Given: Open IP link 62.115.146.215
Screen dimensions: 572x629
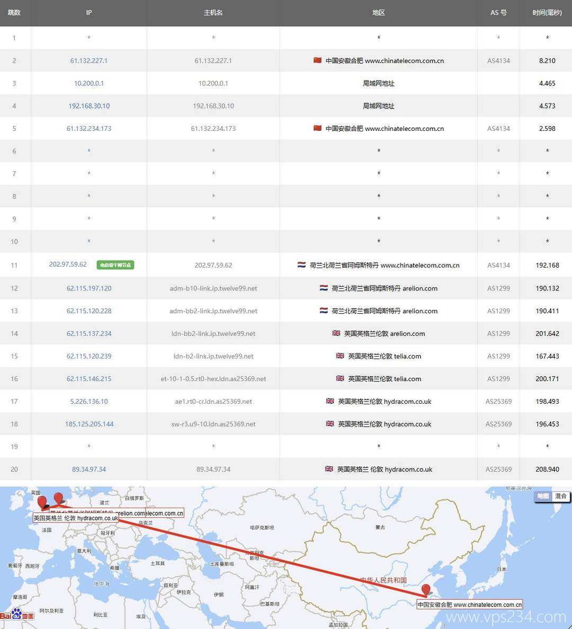Looking at the screenshot, I should click(x=89, y=379).
